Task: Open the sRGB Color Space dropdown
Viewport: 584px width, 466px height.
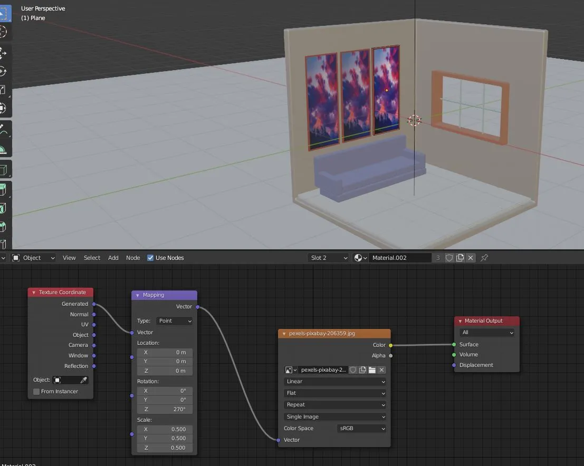Action: pyautogui.click(x=361, y=429)
